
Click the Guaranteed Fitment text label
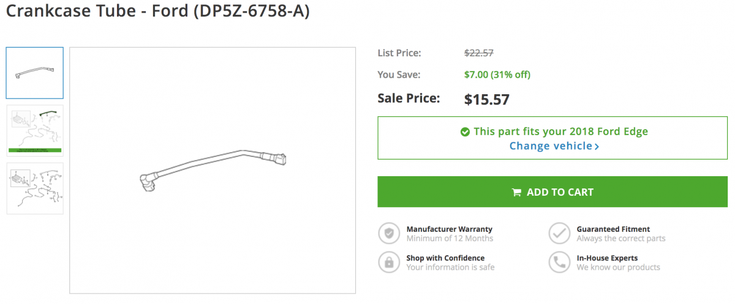pos(613,229)
